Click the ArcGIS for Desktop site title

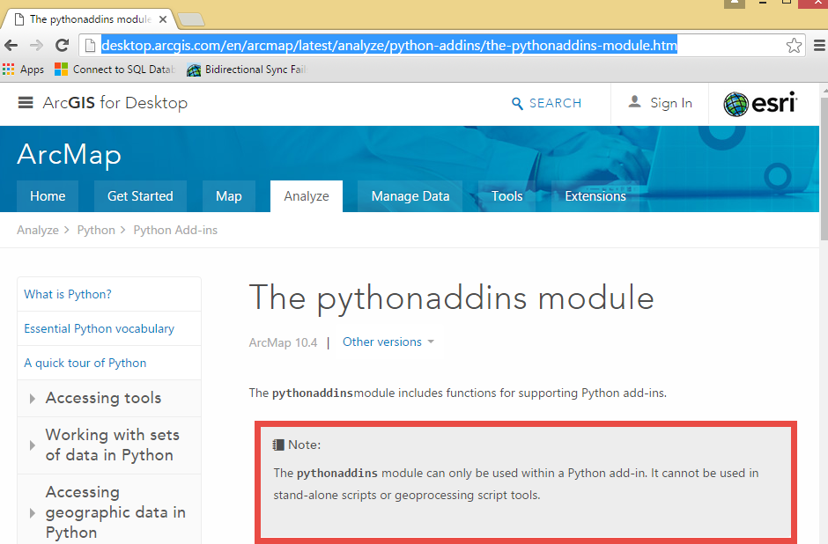click(x=115, y=102)
